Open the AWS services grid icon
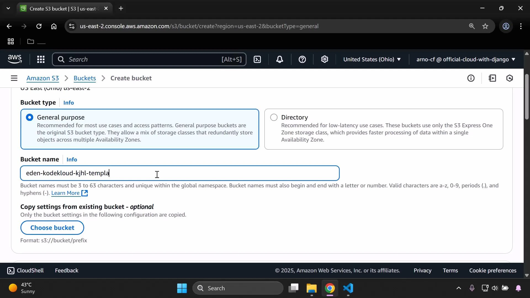 [41, 59]
